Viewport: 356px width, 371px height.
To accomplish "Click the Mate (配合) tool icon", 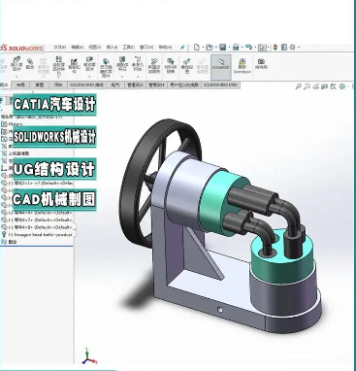I will tap(30, 63).
